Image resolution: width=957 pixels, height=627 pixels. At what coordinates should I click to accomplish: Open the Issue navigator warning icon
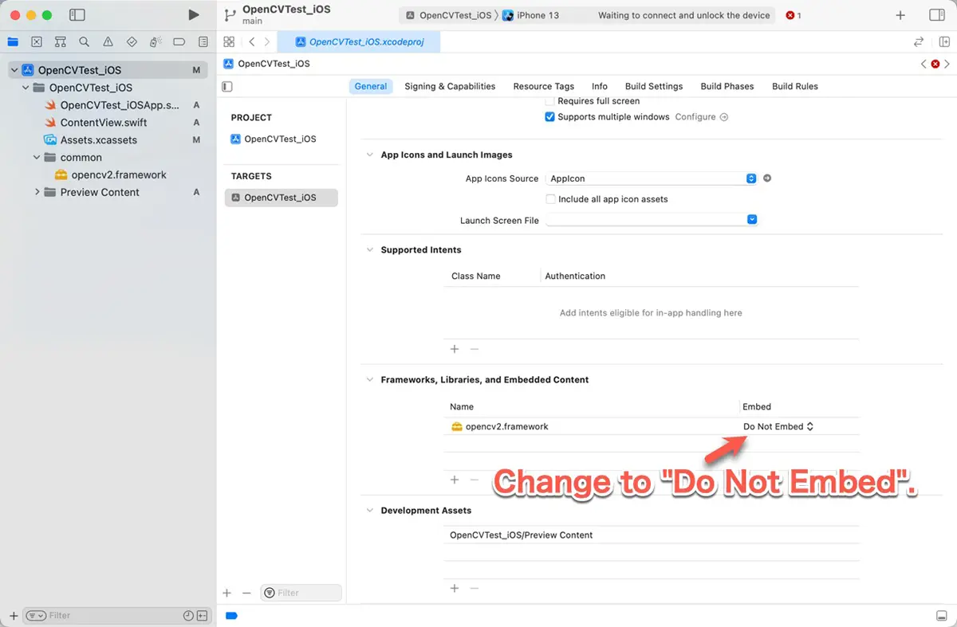coord(108,42)
